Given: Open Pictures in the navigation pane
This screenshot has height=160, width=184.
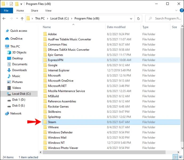Looking at the screenshot, I should (x=17, y=82).
